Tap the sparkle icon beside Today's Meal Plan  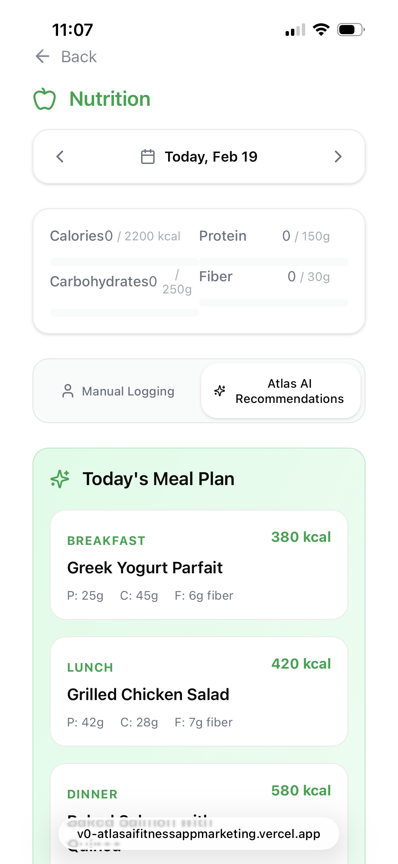pyautogui.click(x=60, y=479)
